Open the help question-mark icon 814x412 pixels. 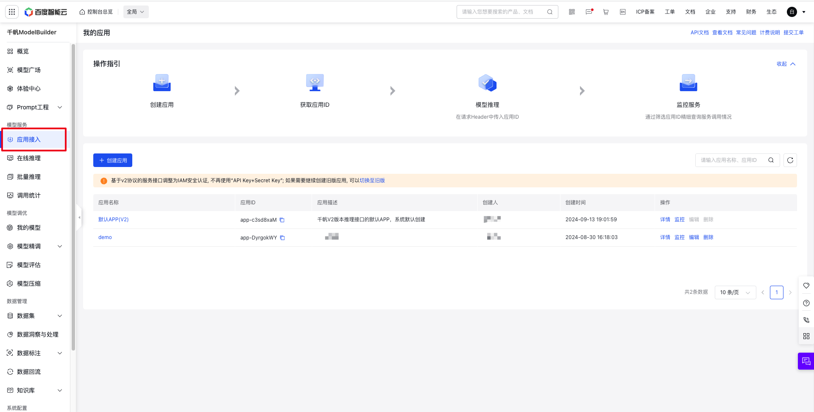pos(806,303)
